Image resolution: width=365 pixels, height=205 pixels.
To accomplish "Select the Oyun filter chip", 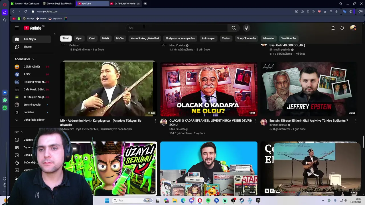I will (x=79, y=38).
